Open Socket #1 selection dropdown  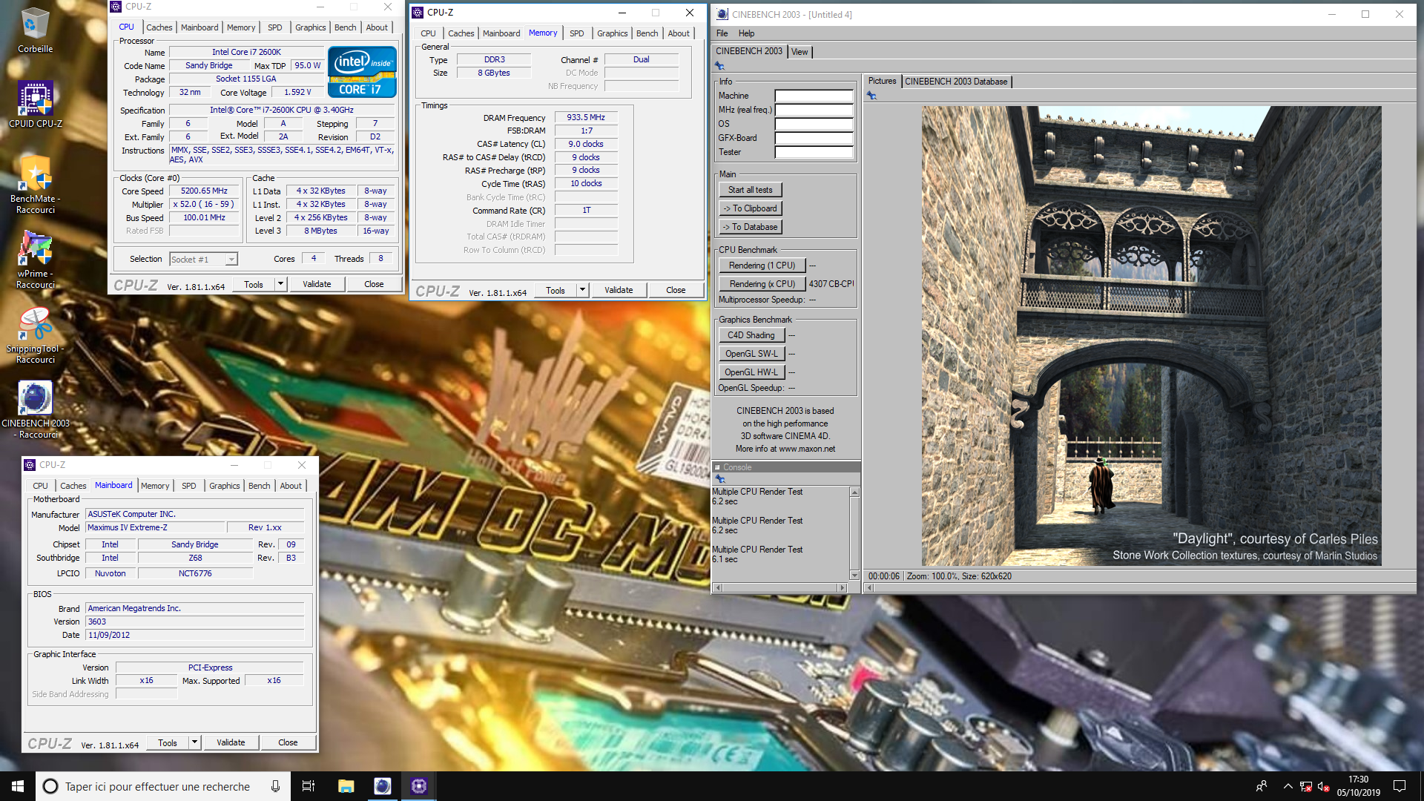(203, 260)
